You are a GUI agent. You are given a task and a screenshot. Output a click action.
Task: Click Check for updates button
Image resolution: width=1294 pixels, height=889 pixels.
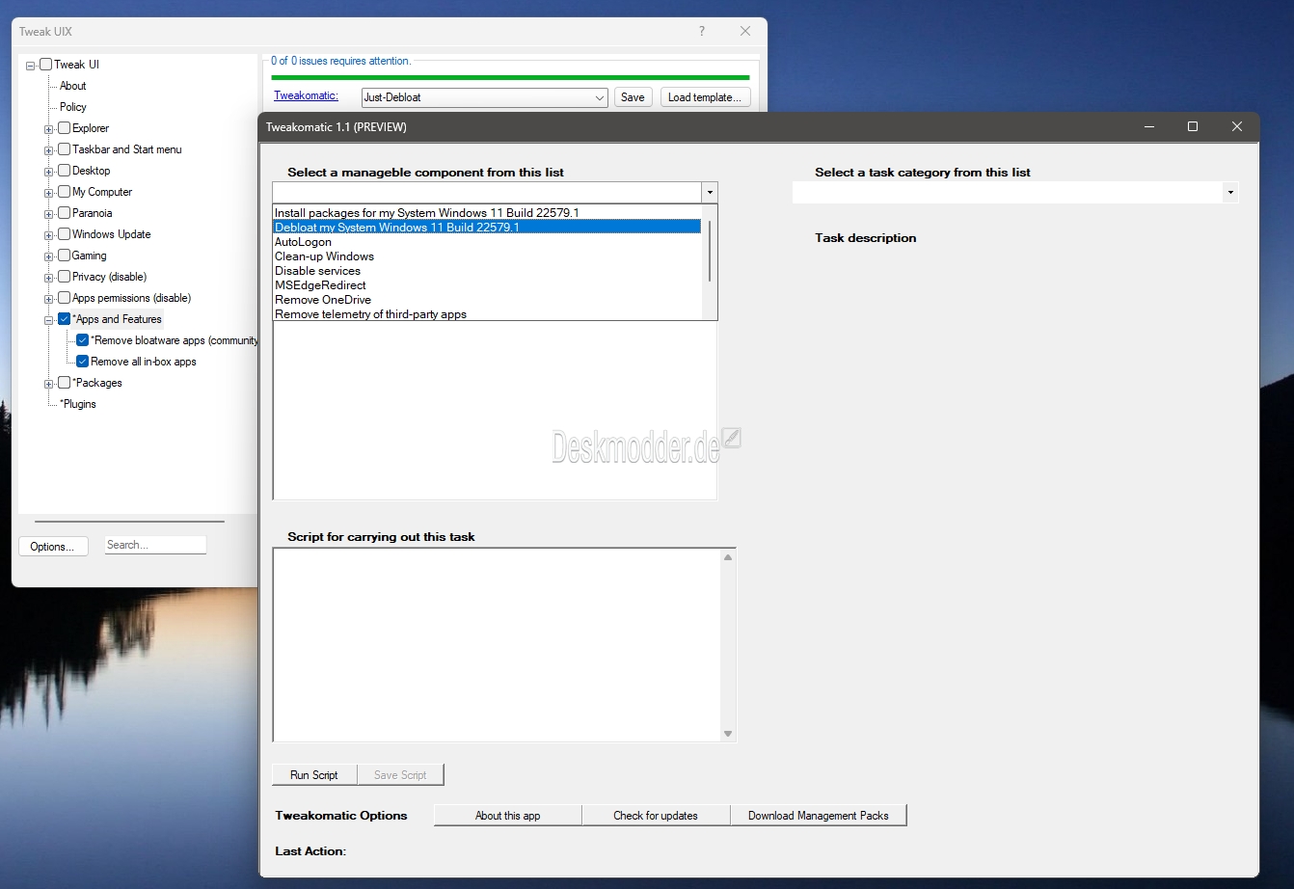[656, 816]
